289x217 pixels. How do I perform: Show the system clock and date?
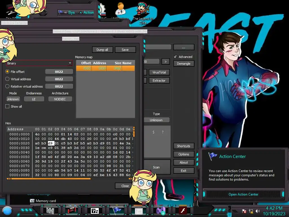point(274,211)
